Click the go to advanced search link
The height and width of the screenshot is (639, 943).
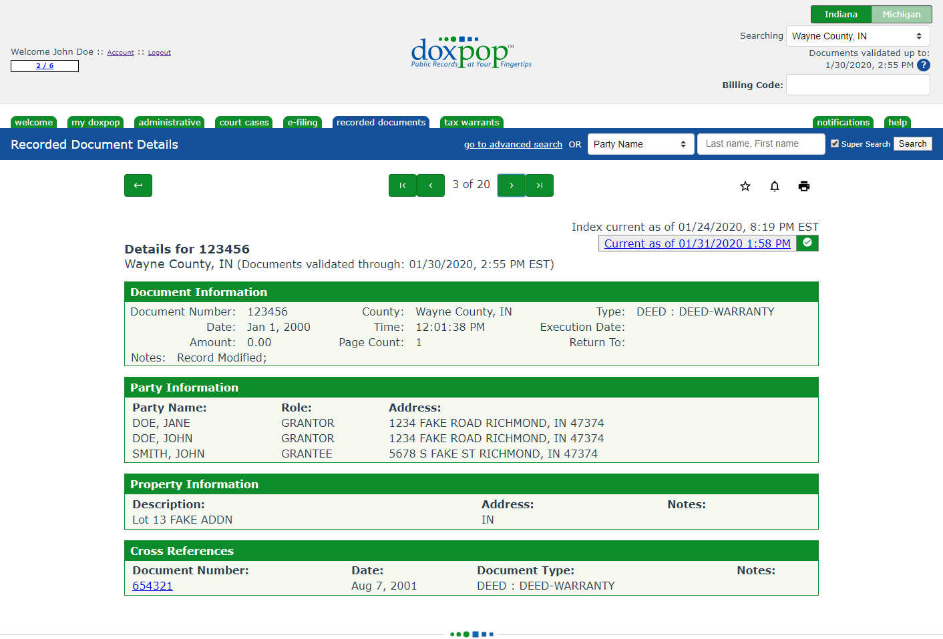click(513, 144)
